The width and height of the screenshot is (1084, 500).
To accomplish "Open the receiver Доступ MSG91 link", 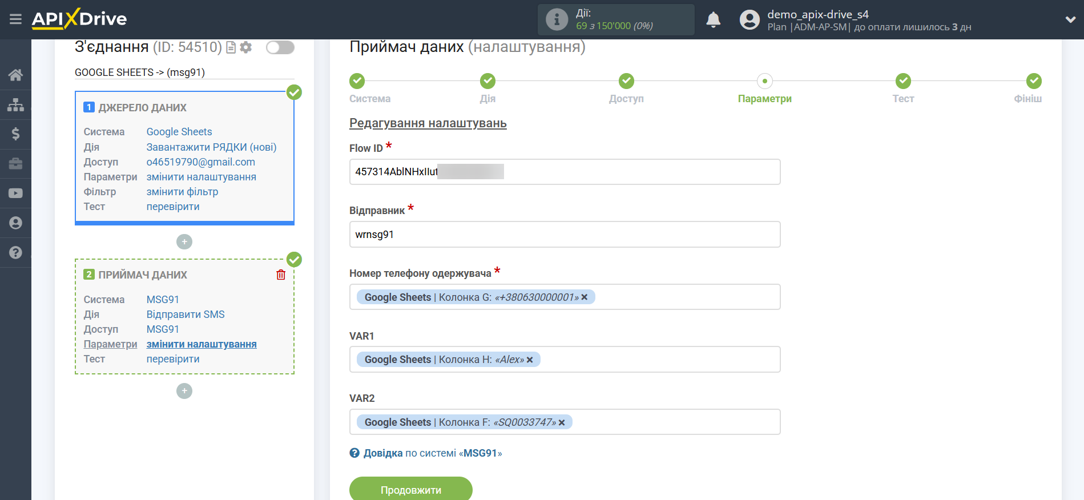I will (163, 329).
